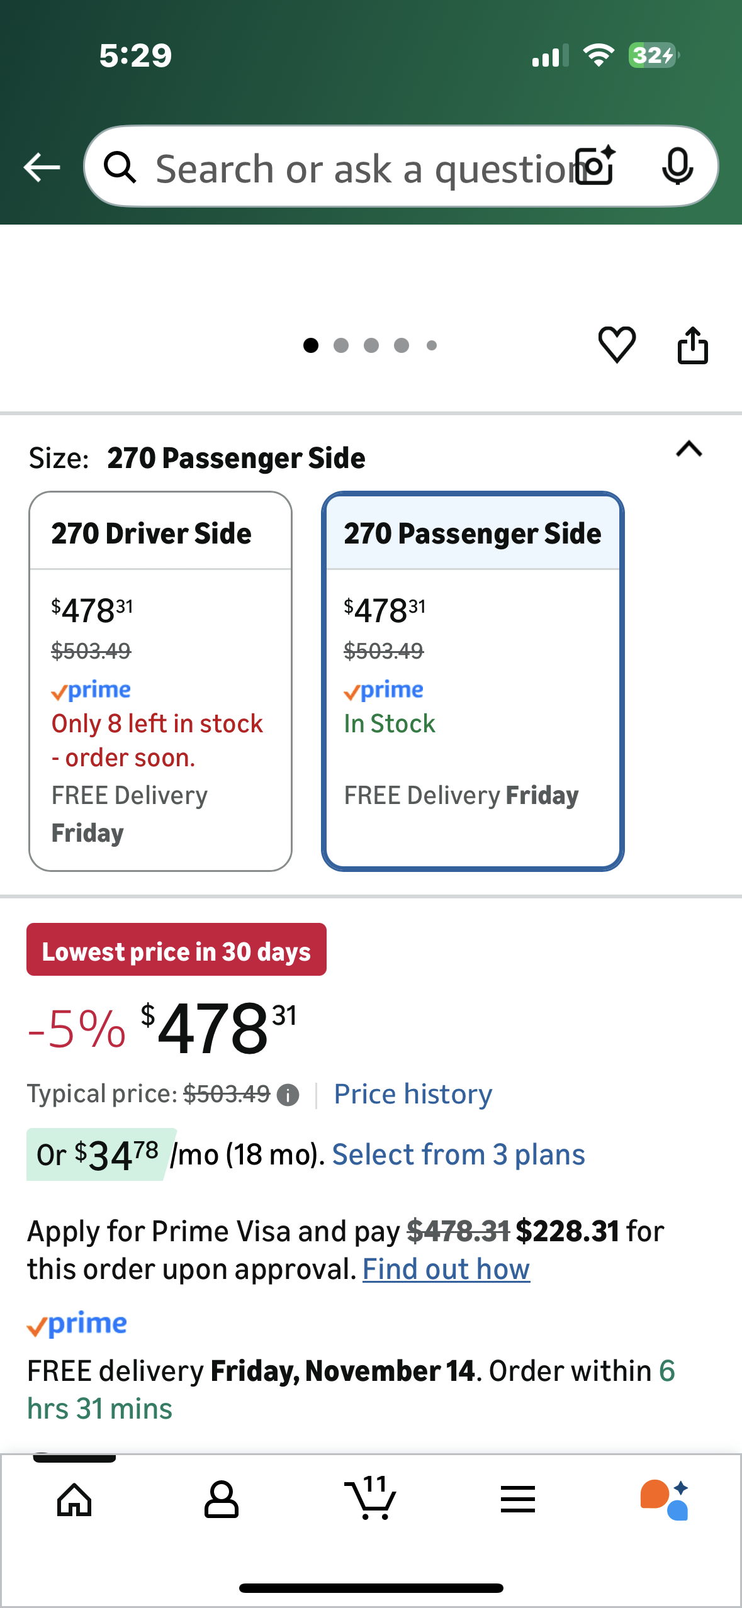The height and width of the screenshot is (1608, 742).
Task: Open Price history link
Action: click(x=413, y=1094)
